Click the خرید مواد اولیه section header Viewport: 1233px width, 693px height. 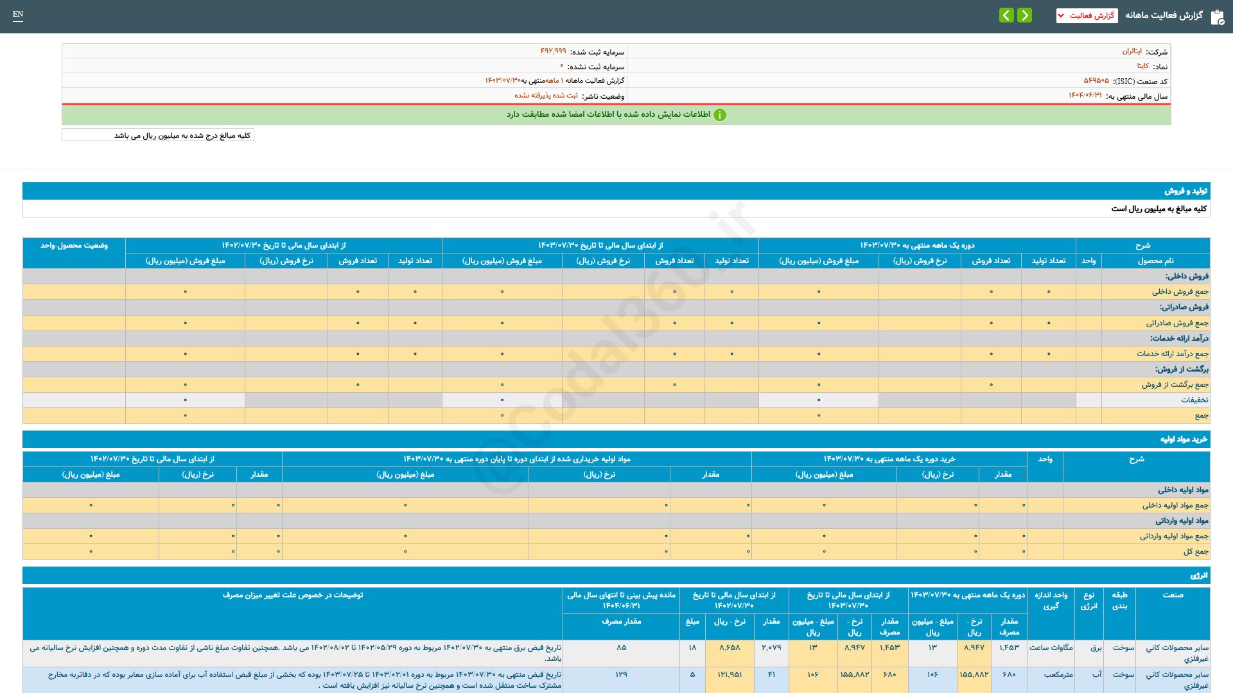(1184, 440)
